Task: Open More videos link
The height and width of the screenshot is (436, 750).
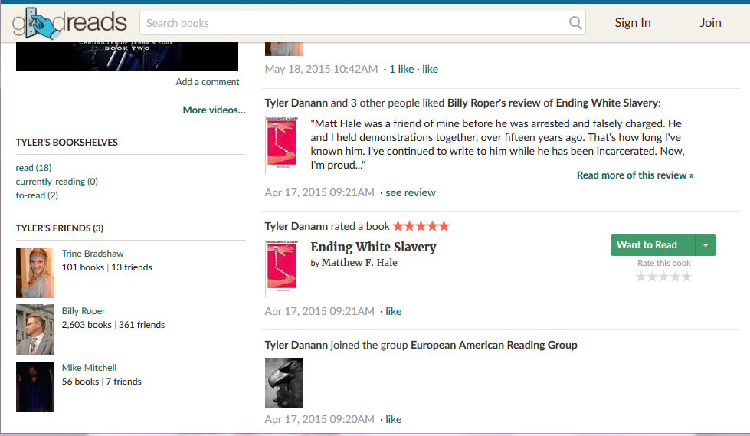Action: (x=214, y=110)
